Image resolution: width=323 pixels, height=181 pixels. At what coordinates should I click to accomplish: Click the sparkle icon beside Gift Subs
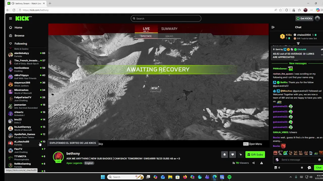click(x=240, y=155)
